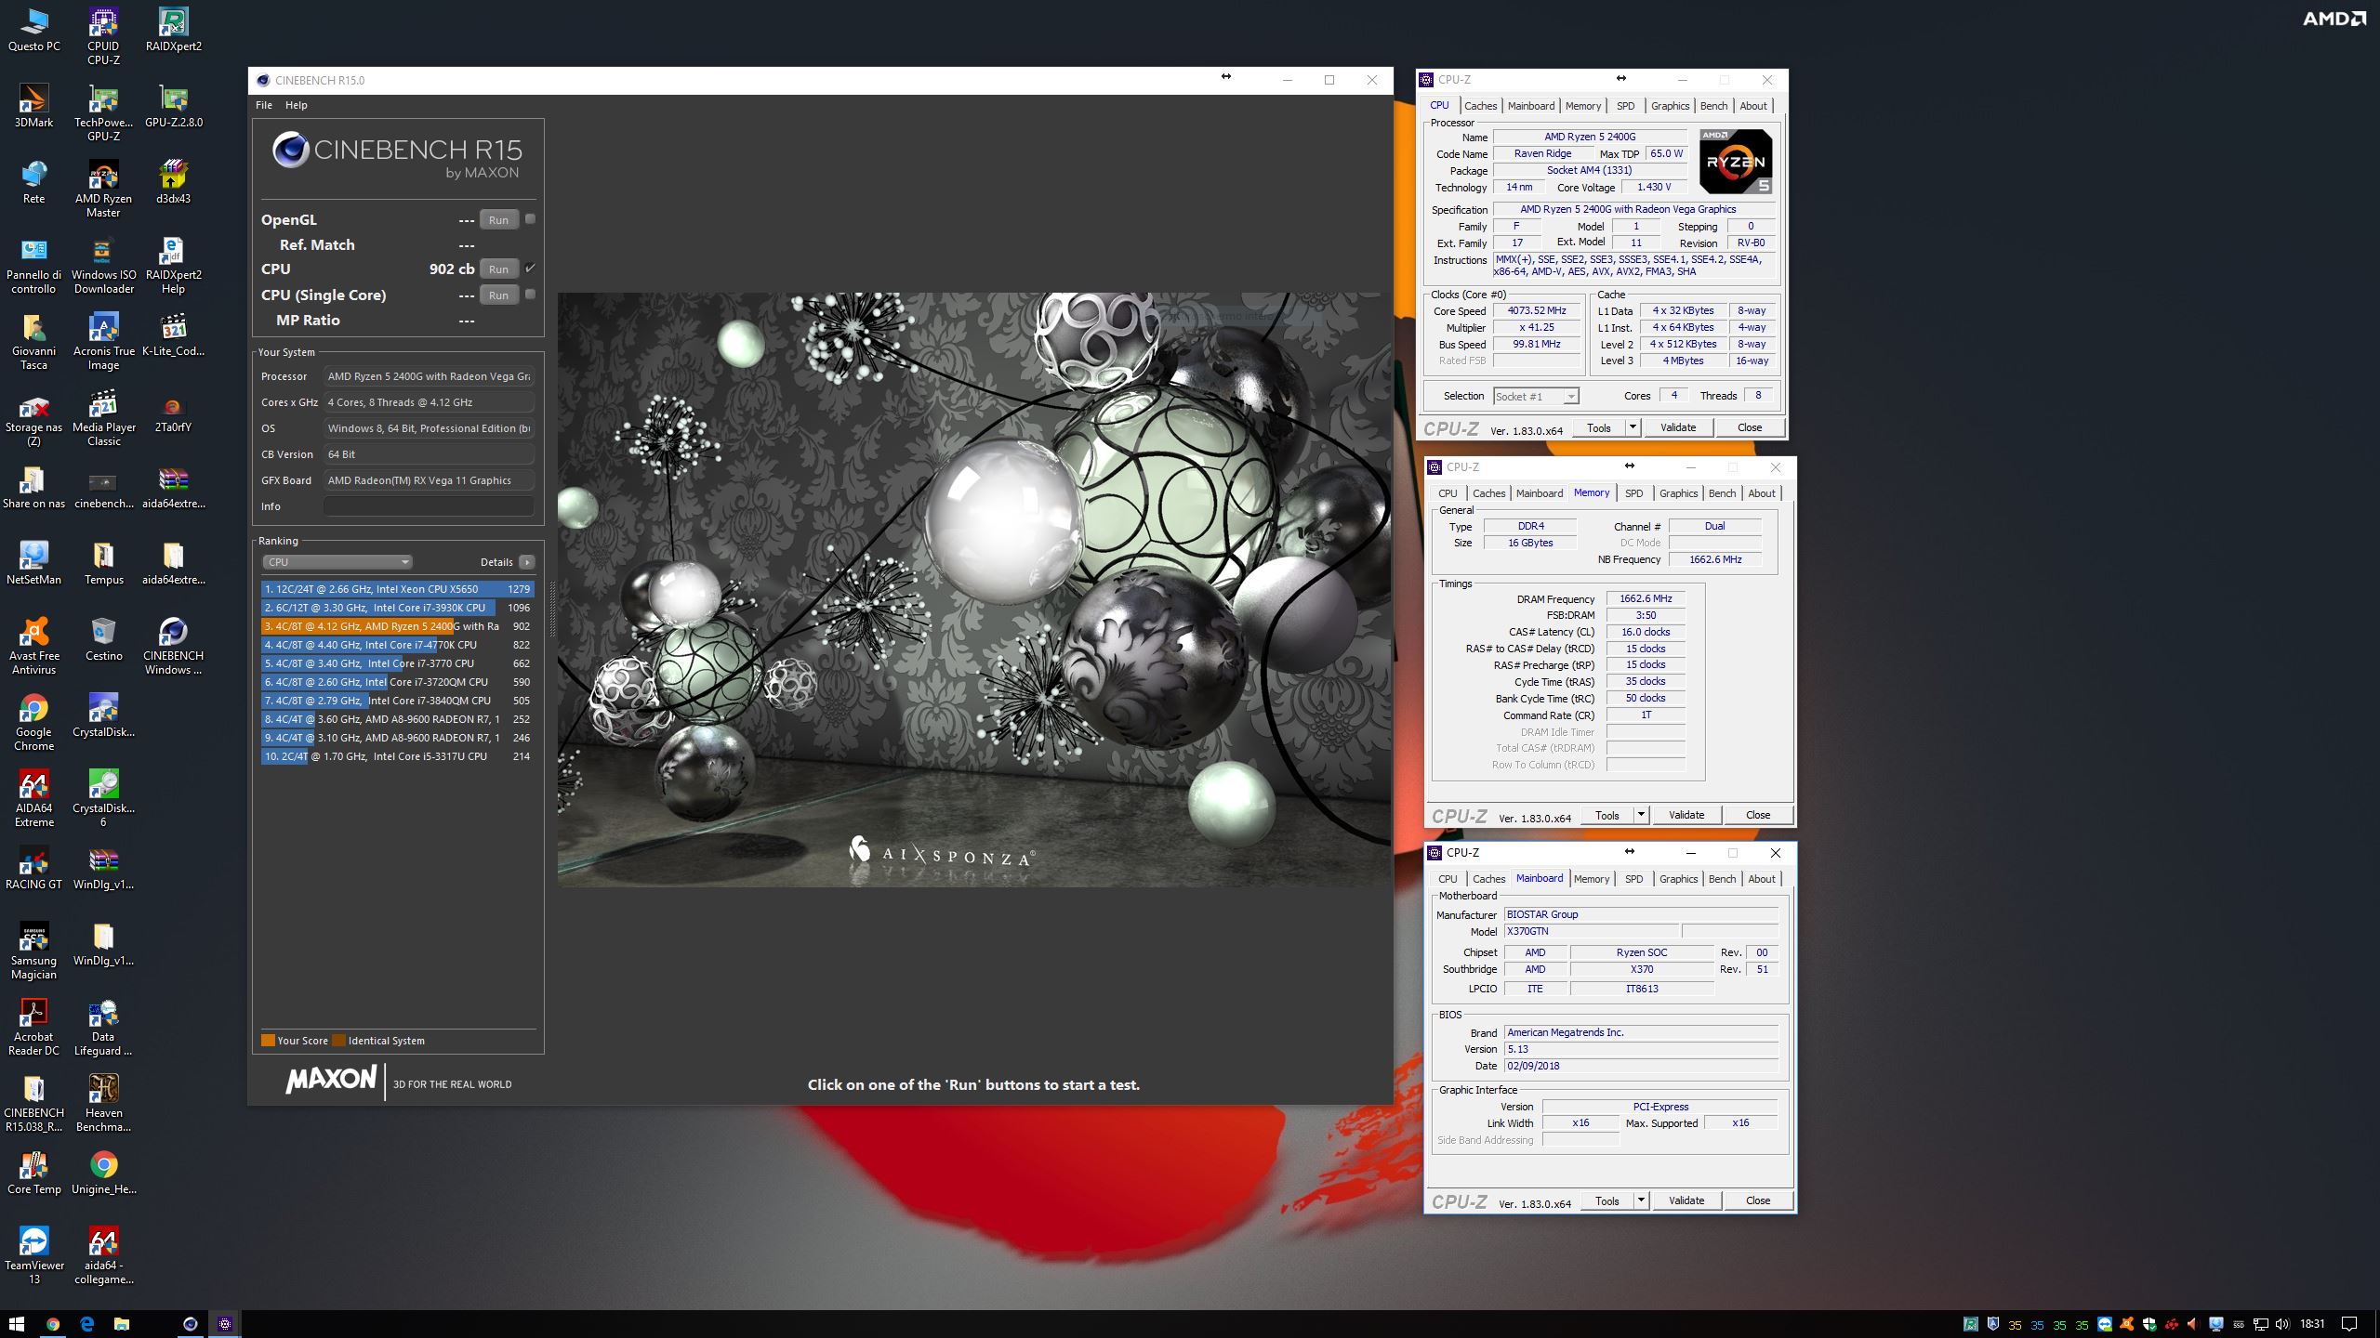Launch AMD Ryzen Master shortcut
Viewport: 2380px width, 1338px height.
pyautogui.click(x=103, y=189)
